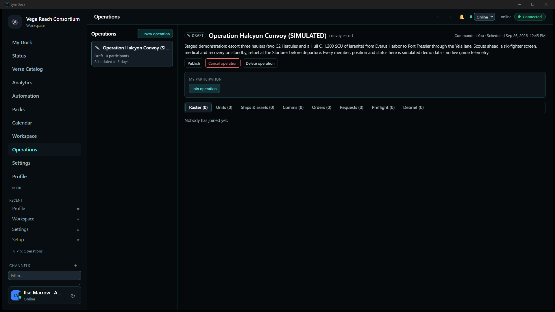This screenshot has width=555, height=312.
Task: Select the Roster (0) tab
Action: [x=198, y=107]
